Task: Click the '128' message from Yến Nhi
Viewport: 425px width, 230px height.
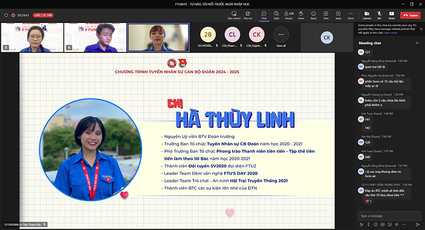Action: tap(367, 142)
